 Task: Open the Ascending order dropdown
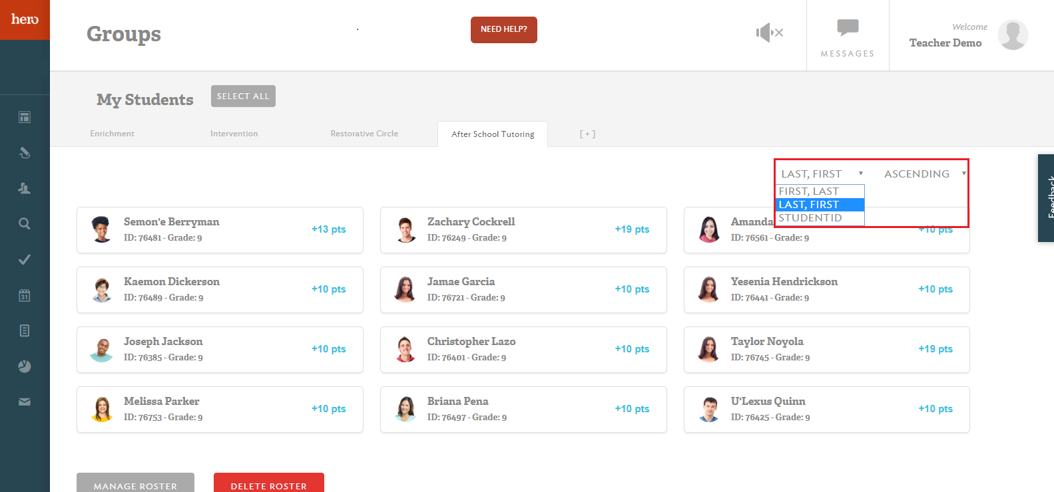click(924, 174)
